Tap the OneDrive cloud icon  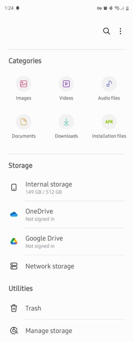(x=14, y=215)
